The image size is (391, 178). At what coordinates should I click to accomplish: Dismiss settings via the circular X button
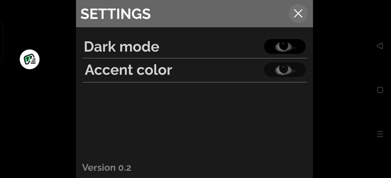pyautogui.click(x=298, y=14)
